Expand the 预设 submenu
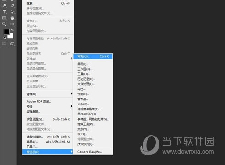 click(x=48, y=106)
